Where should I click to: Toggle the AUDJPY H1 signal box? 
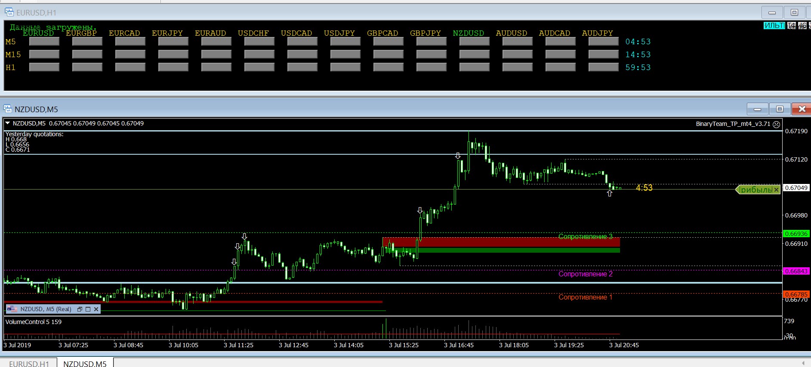[x=603, y=67]
